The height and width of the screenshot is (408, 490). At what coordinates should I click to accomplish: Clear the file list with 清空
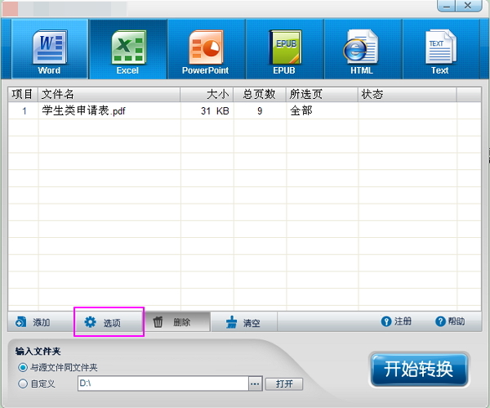[x=243, y=321]
